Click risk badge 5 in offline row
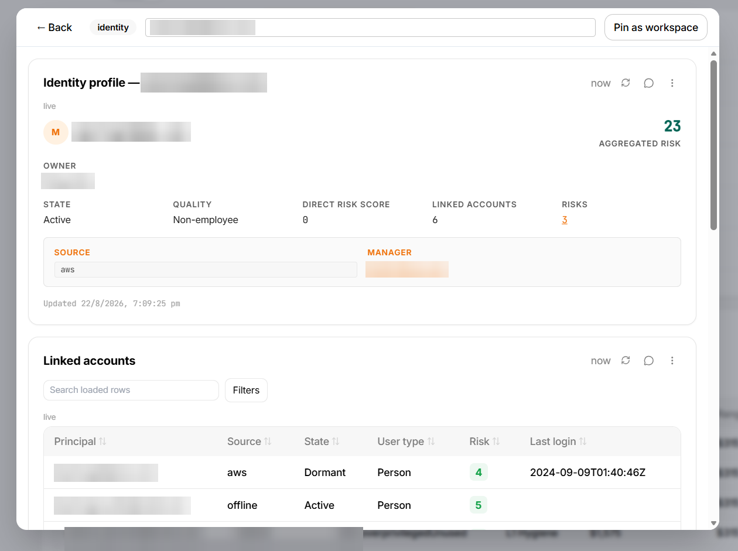This screenshot has height=551, width=738. (479, 505)
